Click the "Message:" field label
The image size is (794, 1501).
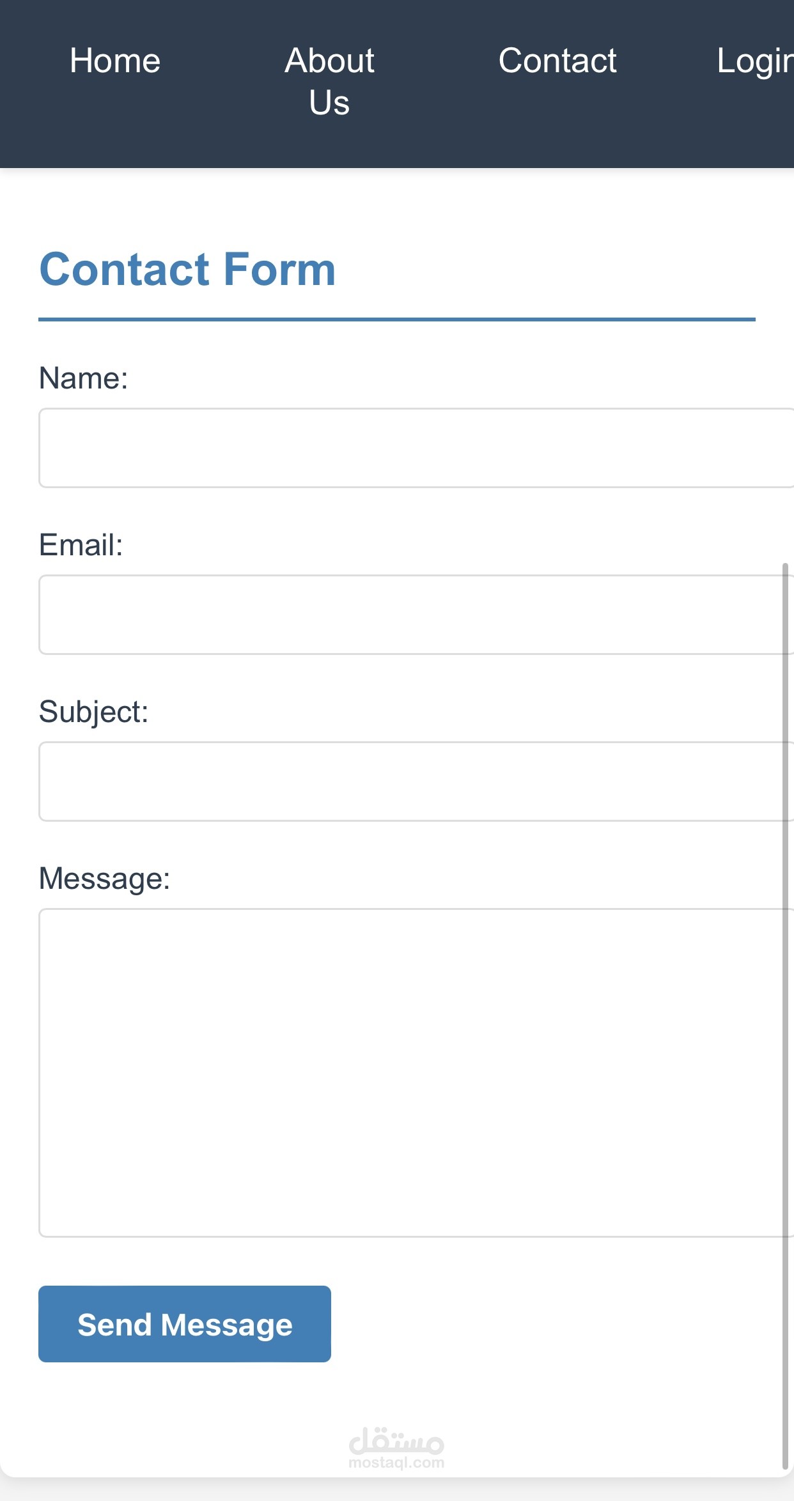[105, 879]
